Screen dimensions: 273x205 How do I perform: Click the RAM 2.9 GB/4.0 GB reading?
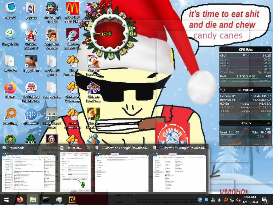pos(246,76)
